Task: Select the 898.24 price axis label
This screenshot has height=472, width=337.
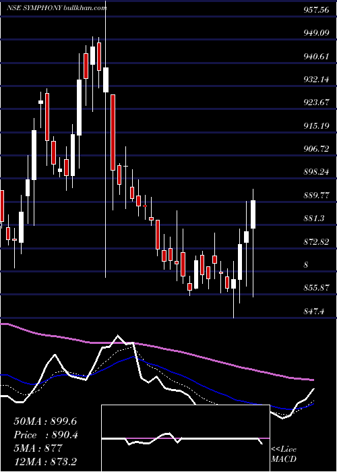Action: [x=315, y=172]
